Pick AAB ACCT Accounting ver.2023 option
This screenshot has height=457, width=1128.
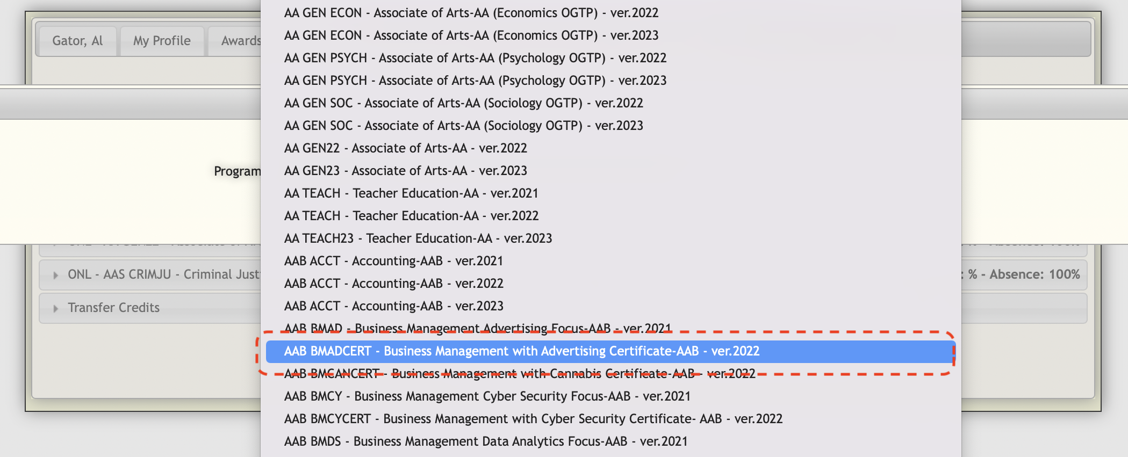point(393,306)
